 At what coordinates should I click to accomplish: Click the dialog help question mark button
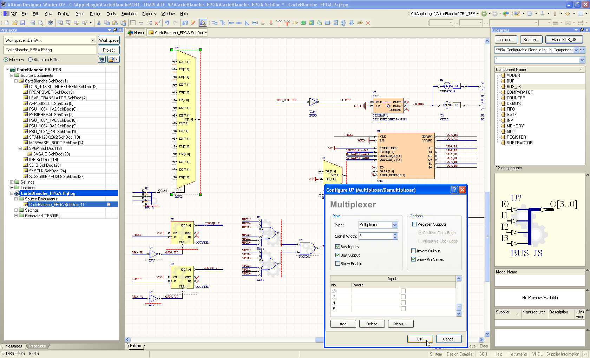[454, 190]
